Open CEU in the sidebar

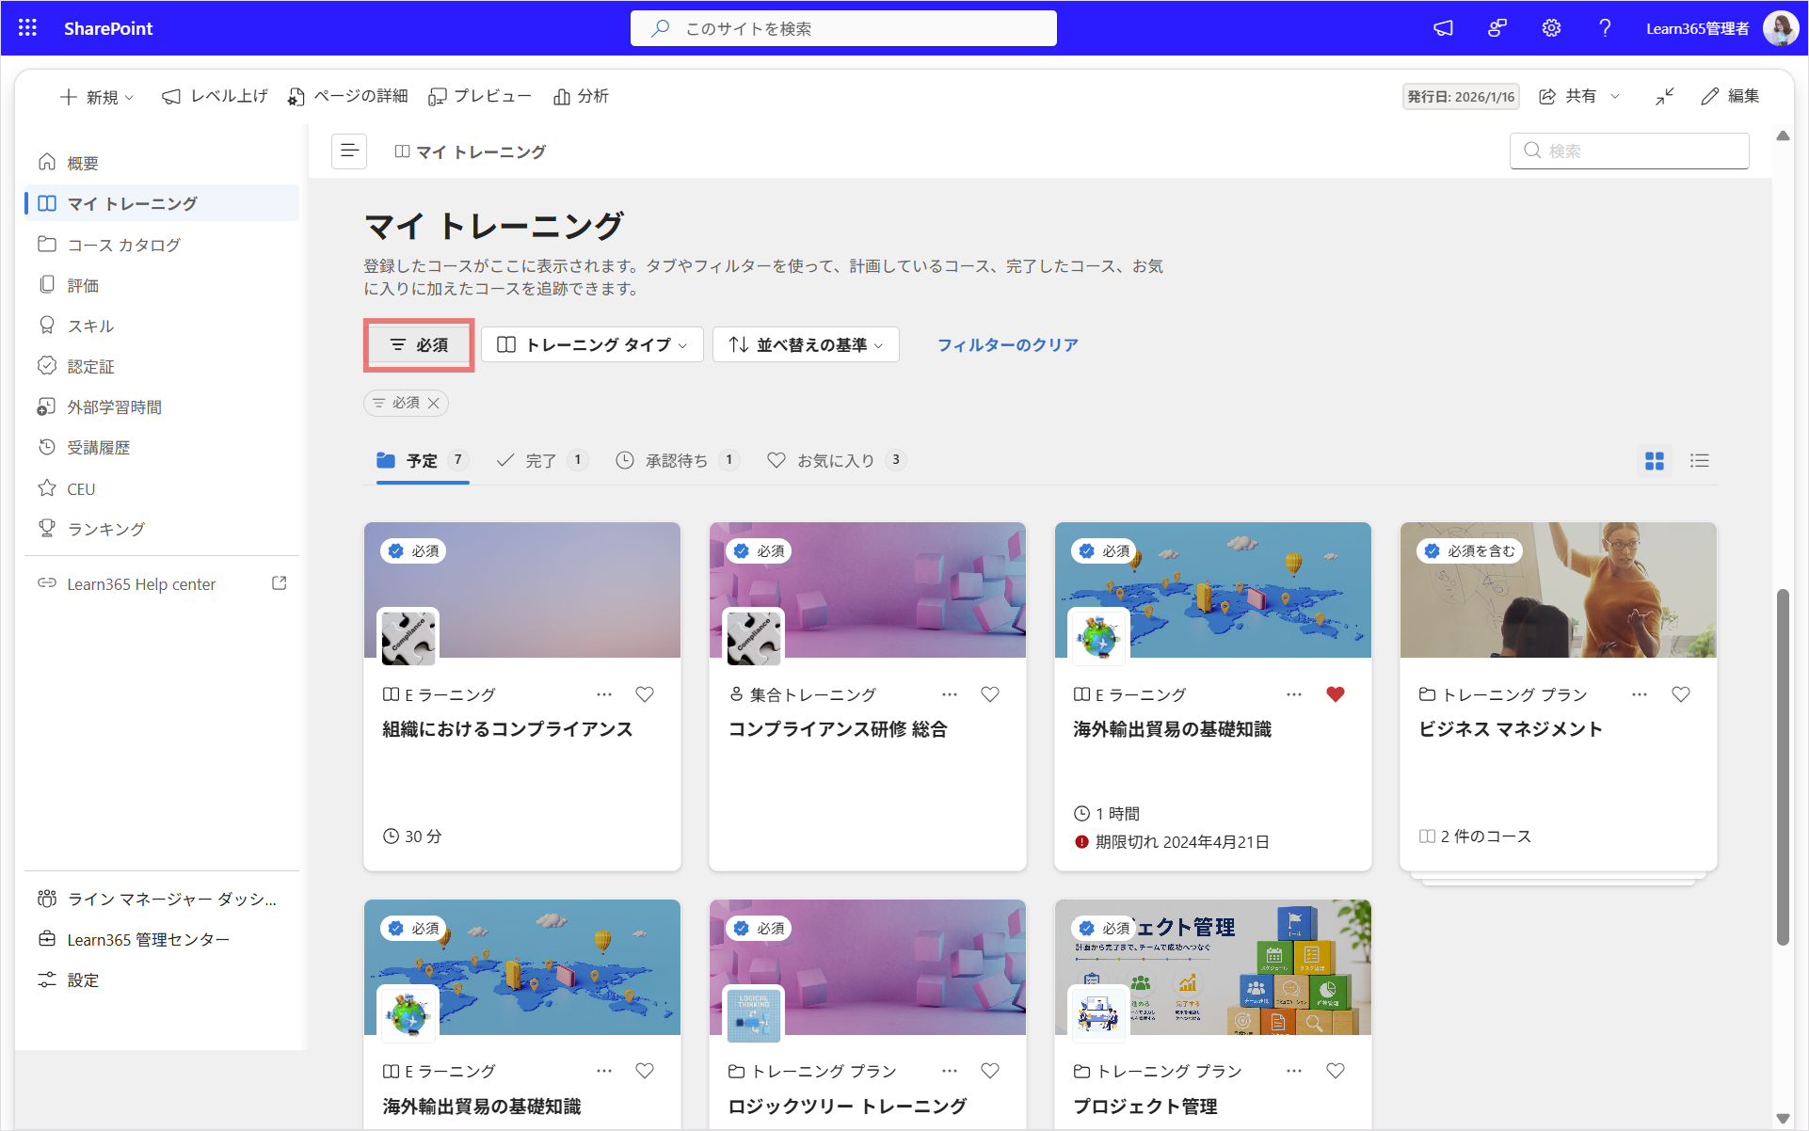tap(162, 488)
